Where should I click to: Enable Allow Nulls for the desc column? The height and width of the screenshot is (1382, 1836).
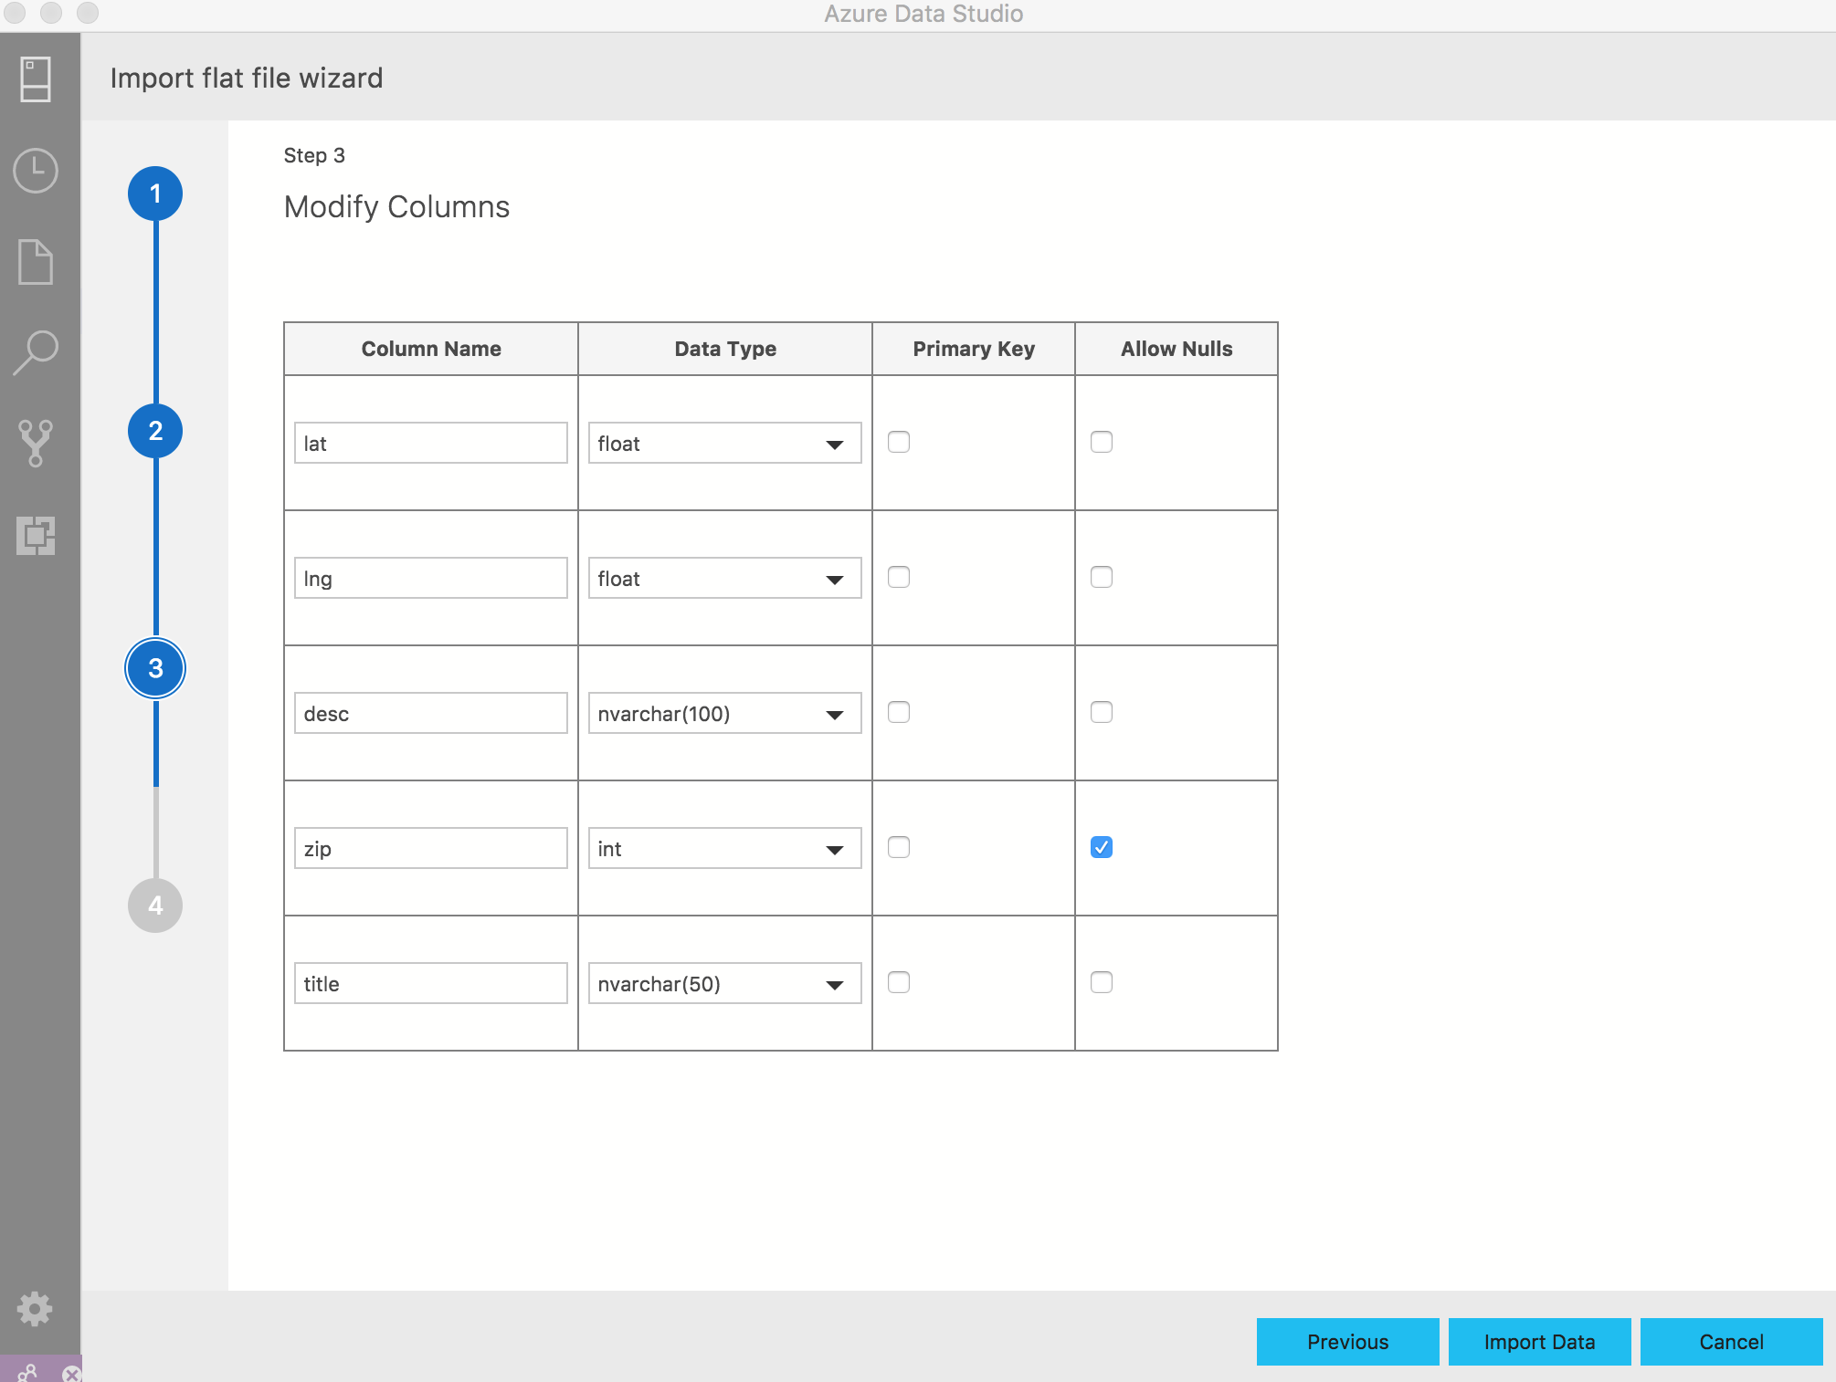1101,713
